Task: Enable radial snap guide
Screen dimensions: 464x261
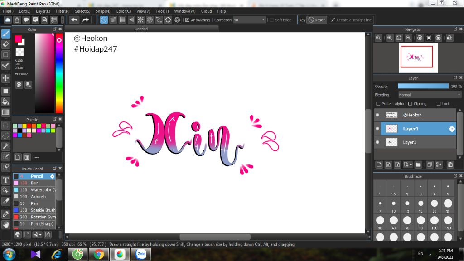Action: point(140,20)
